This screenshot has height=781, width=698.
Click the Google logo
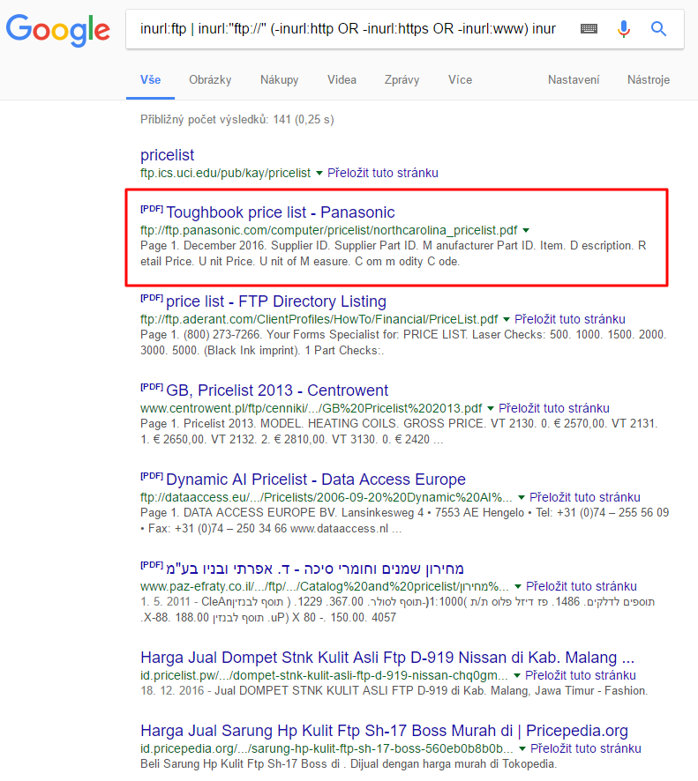(x=58, y=30)
